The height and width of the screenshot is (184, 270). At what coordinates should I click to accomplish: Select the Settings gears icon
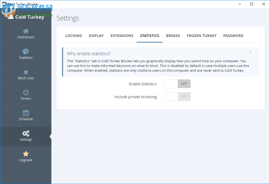pyautogui.click(x=26, y=133)
